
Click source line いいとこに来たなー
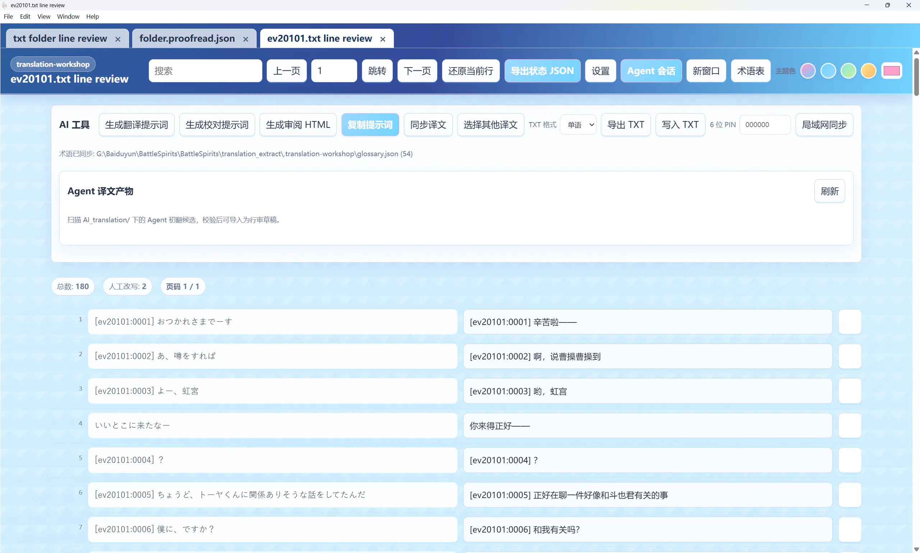pos(273,426)
